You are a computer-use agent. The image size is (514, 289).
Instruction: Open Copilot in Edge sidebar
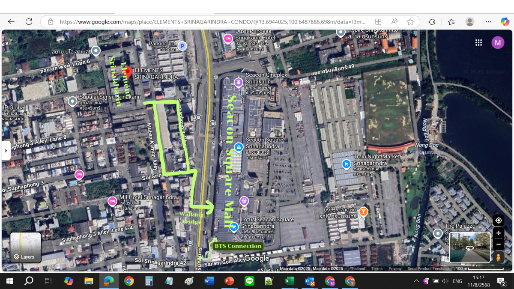click(x=505, y=21)
